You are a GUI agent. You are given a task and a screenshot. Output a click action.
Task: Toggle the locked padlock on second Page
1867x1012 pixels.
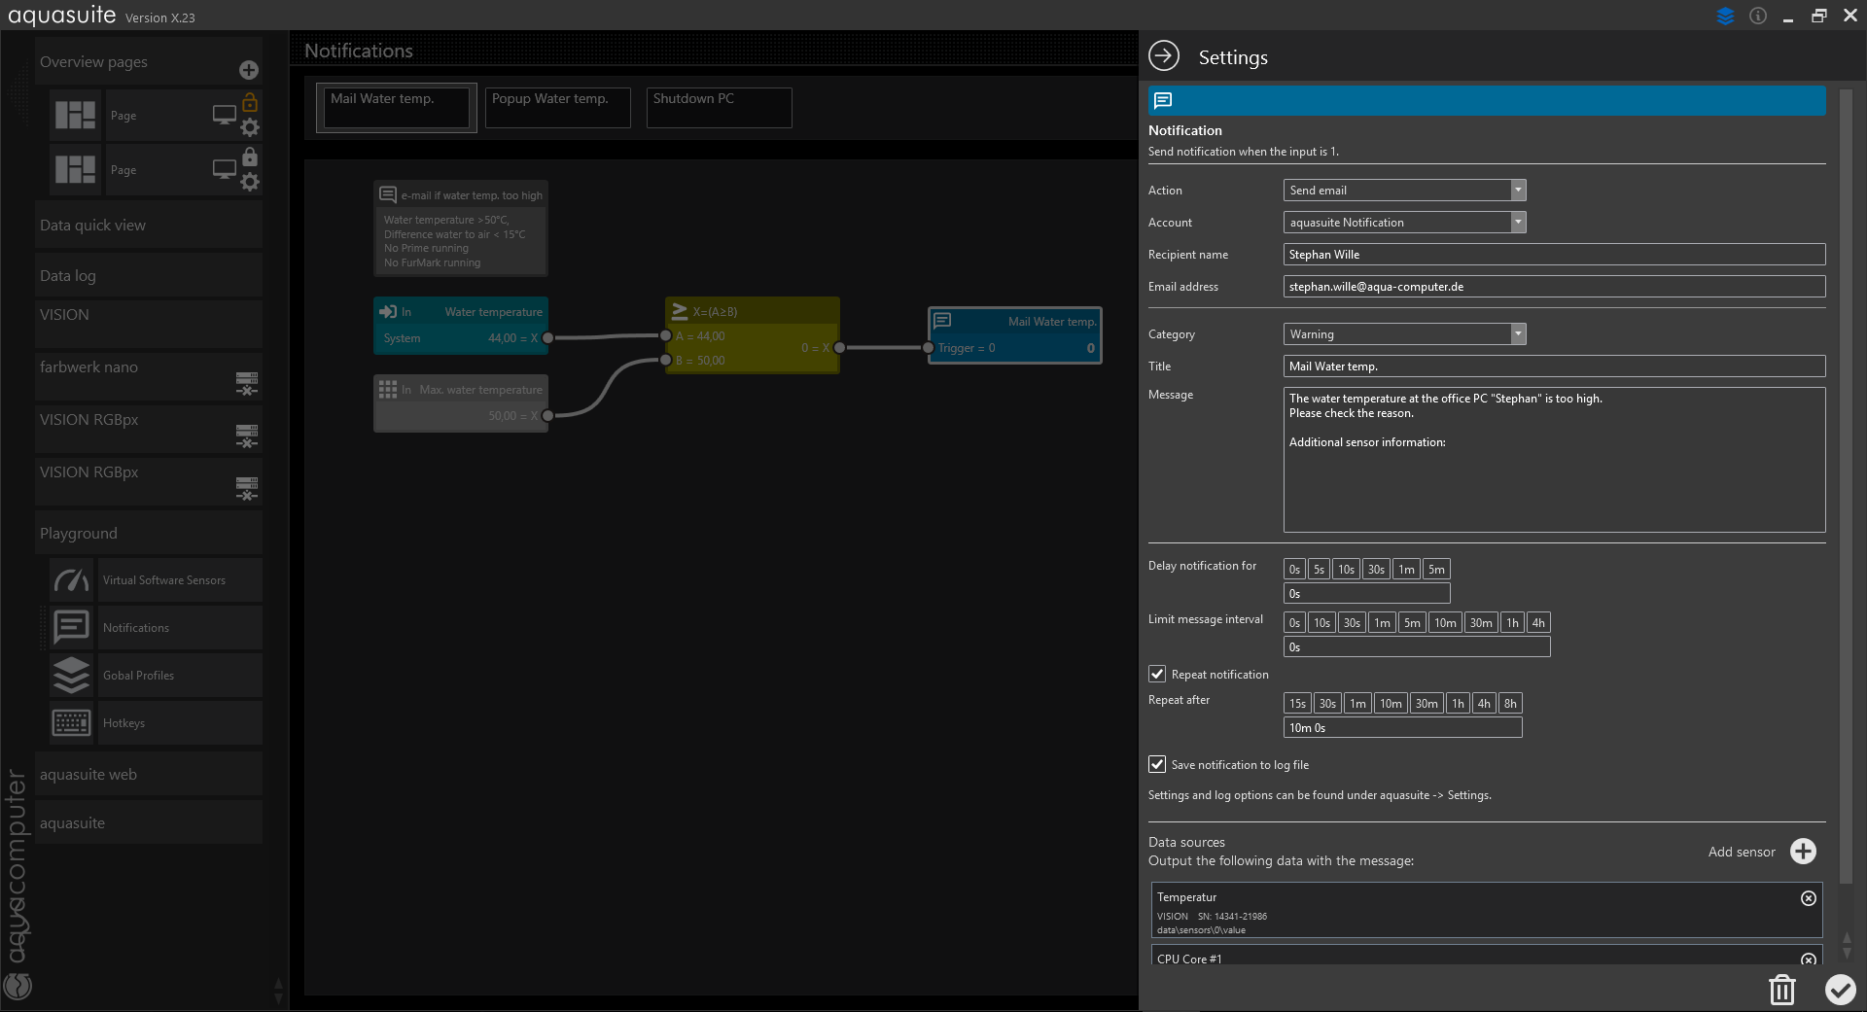[x=250, y=157]
